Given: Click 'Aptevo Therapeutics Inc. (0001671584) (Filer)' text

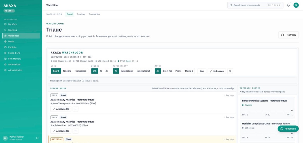Looking at the screenshot, I should [x=73, y=103].
